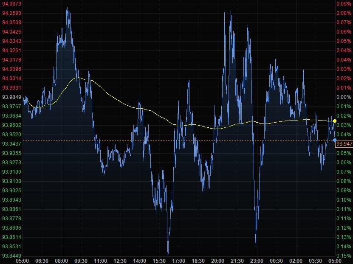Click the 93.9025 price axis label

tap(11, 191)
